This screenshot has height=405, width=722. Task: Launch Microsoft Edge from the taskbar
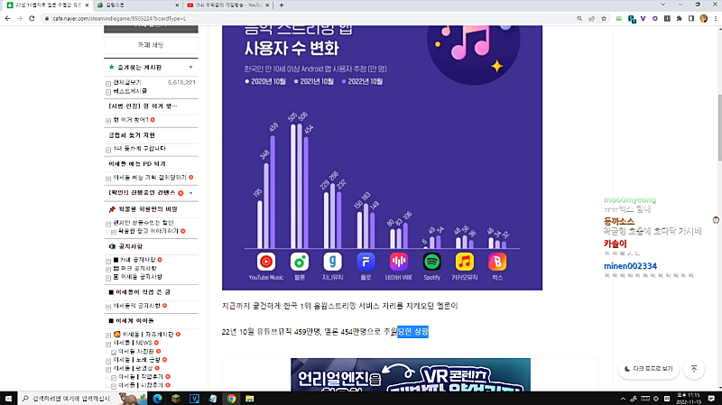[157, 398]
